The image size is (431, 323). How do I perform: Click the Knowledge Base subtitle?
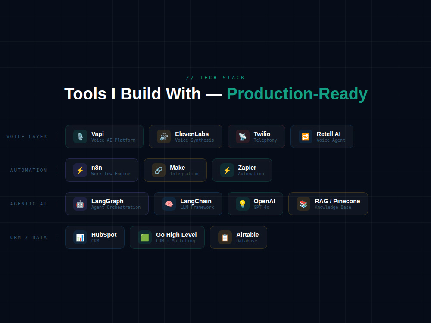[333, 208]
